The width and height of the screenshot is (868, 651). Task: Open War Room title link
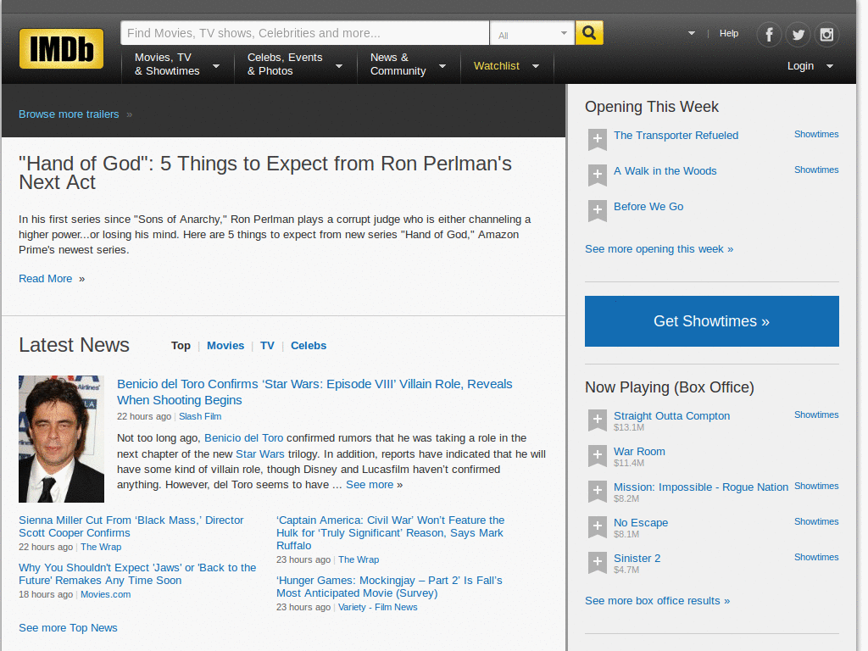[639, 451]
